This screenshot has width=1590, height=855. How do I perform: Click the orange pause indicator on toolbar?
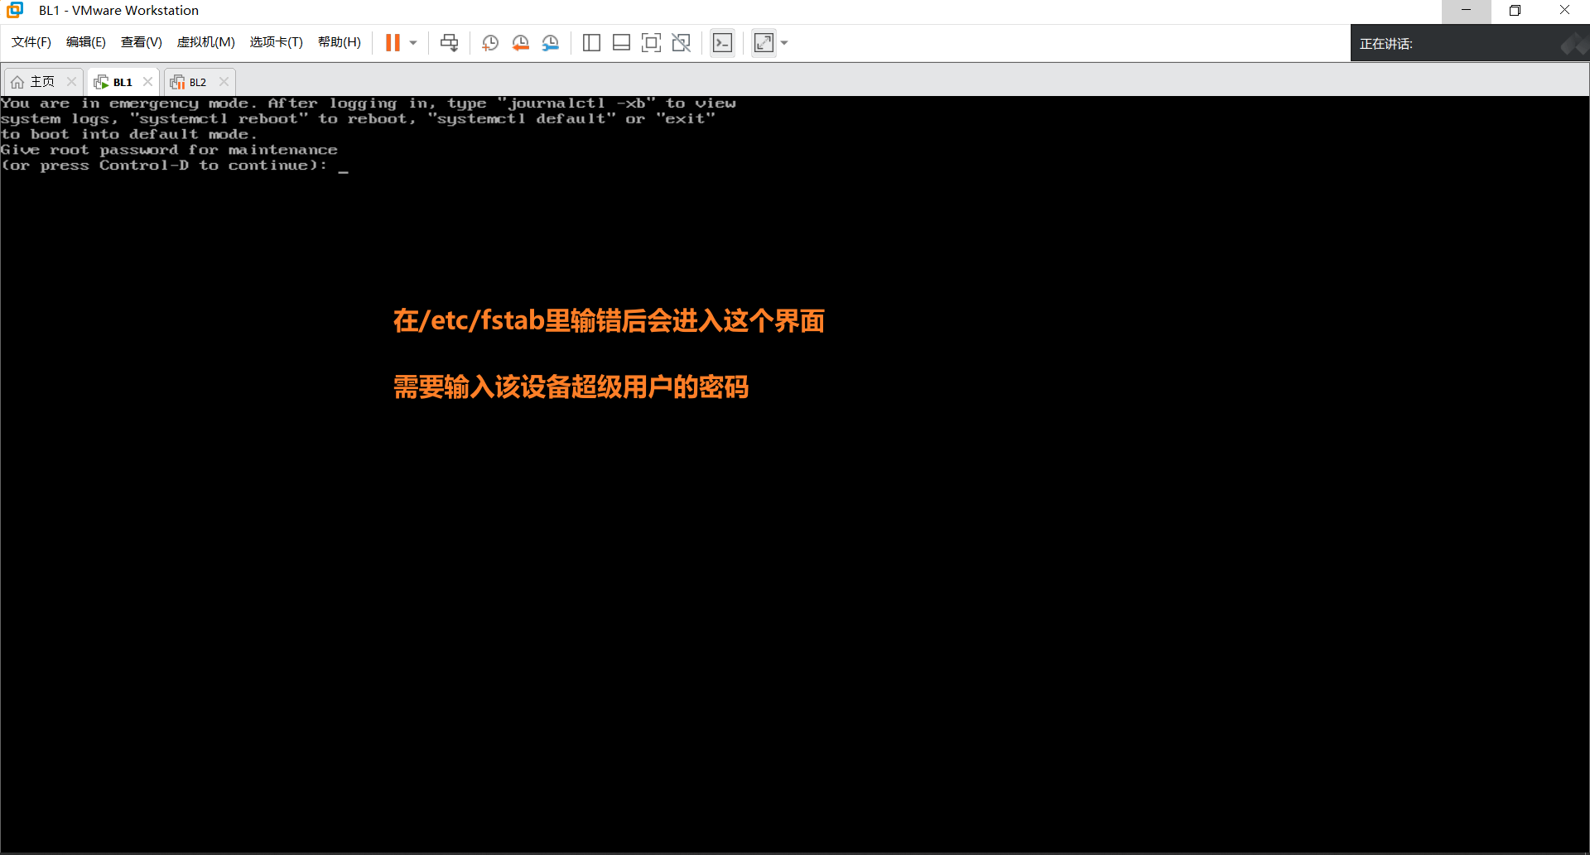pyautogui.click(x=393, y=42)
